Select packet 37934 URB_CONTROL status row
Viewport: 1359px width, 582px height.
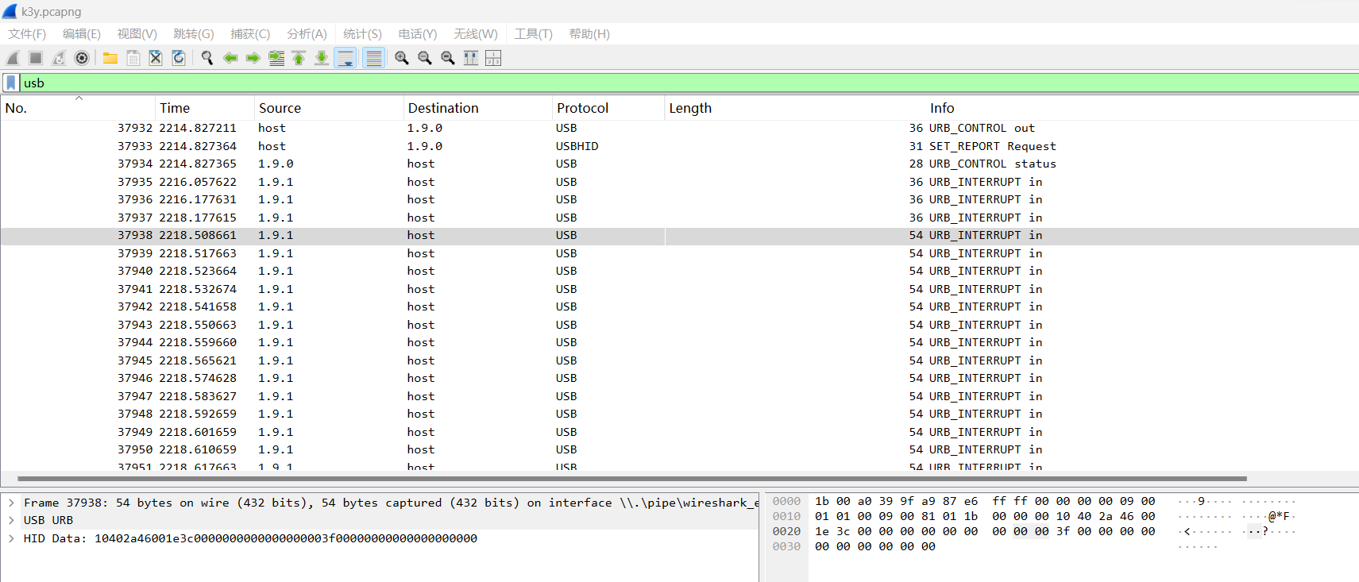click(679, 164)
